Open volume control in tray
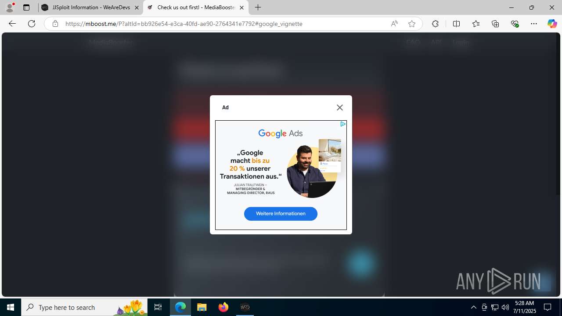The height and width of the screenshot is (316, 562). [505, 307]
